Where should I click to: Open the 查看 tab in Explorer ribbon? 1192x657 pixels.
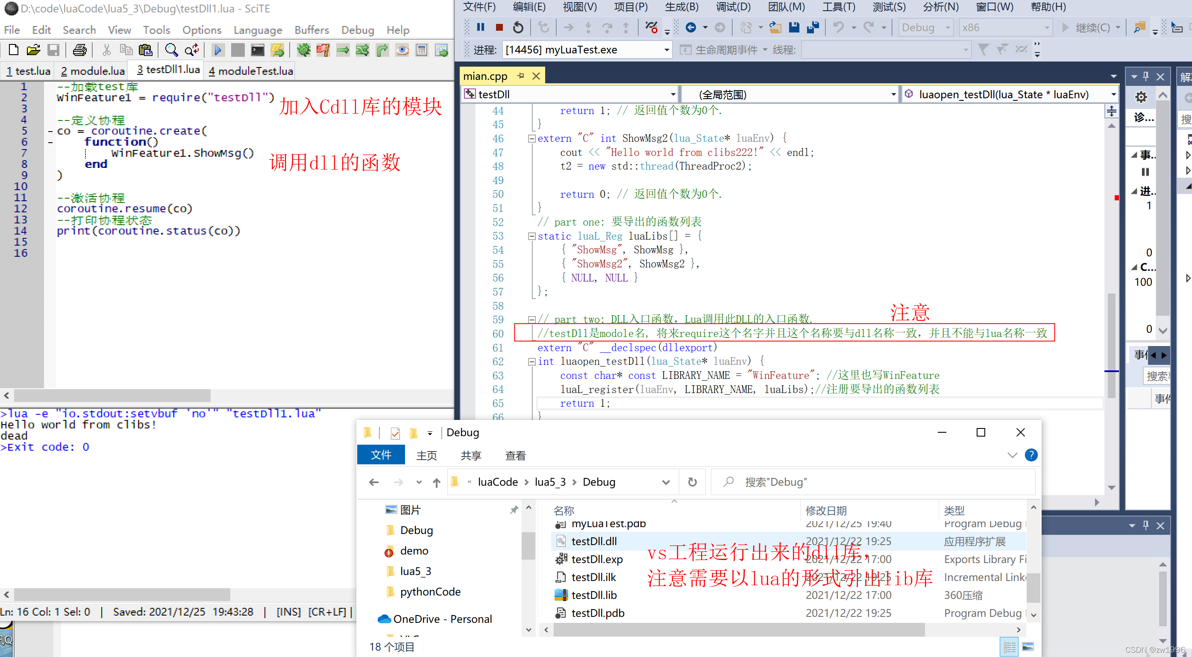coord(515,455)
